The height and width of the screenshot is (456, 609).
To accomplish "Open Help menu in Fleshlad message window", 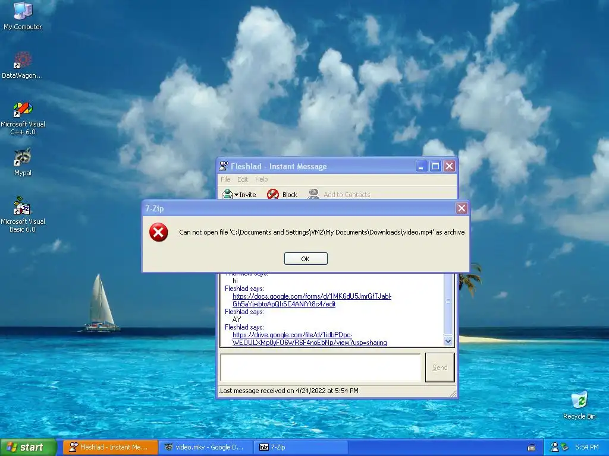I will click(x=262, y=179).
